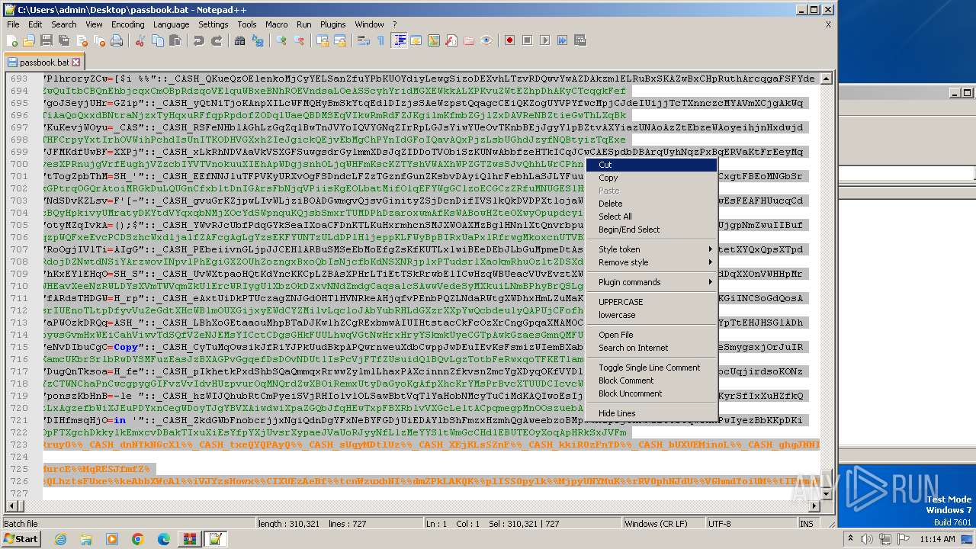Click the Open file folder icon
This screenshot has width=976, height=549.
tap(29, 40)
